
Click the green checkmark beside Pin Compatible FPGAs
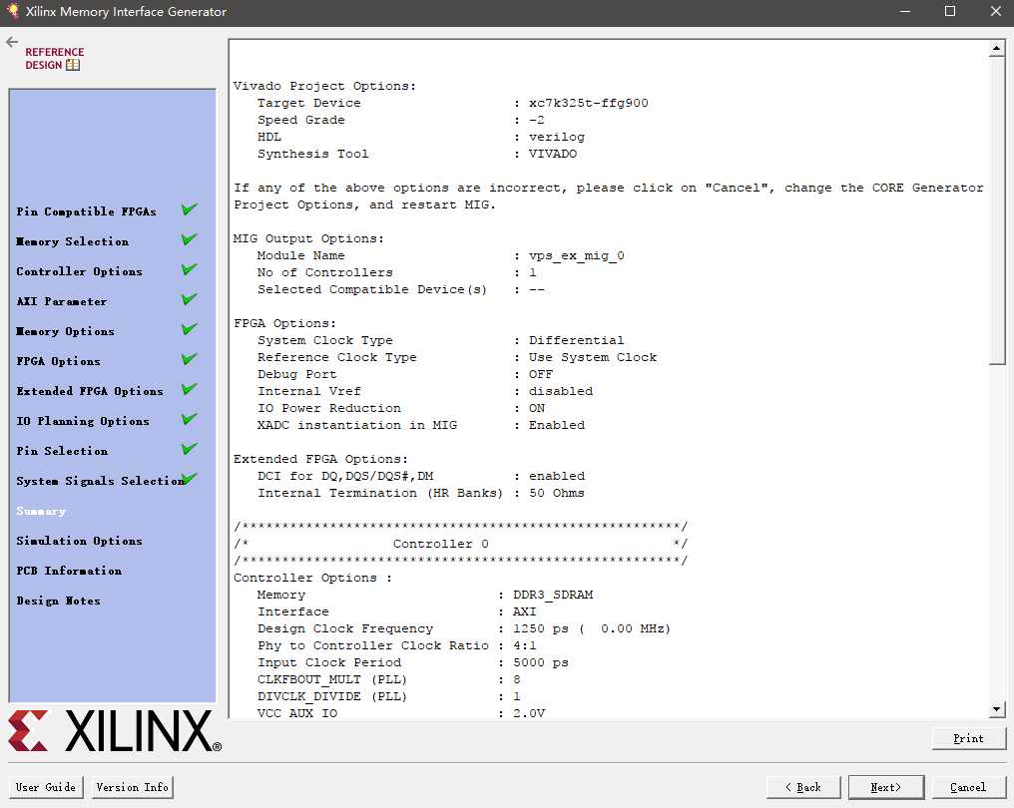[x=190, y=209]
